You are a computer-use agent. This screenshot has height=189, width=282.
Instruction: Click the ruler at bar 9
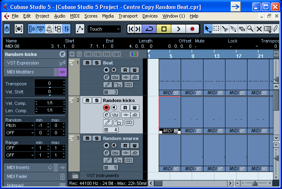coord(192,56)
